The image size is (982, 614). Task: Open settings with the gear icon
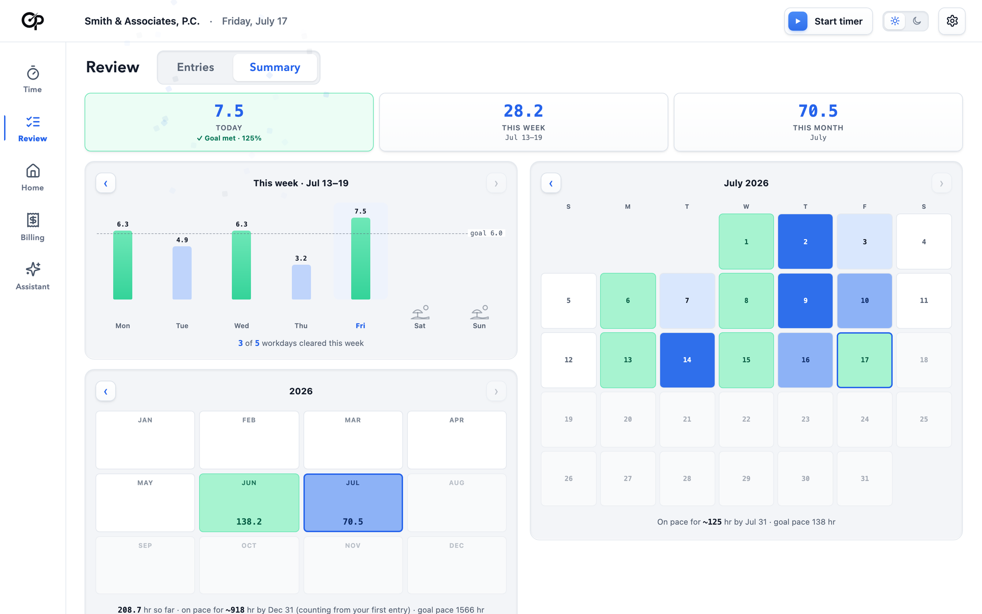(x=952, y=21)
